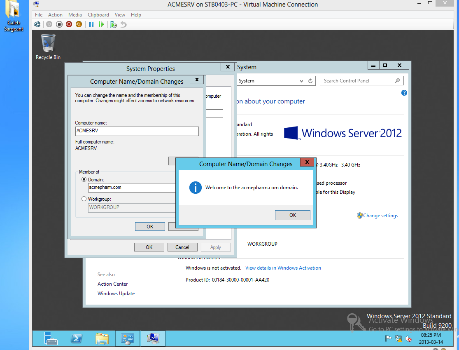459x350 pixels.
Task: Open the Clipboard menu
Action: click(98, 15)
